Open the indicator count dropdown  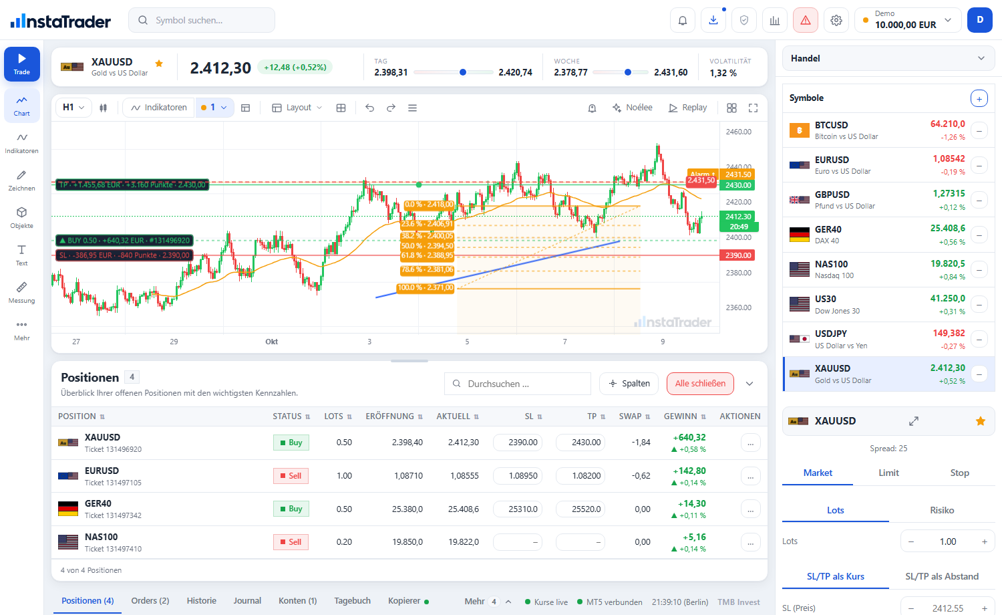(214, 108)
